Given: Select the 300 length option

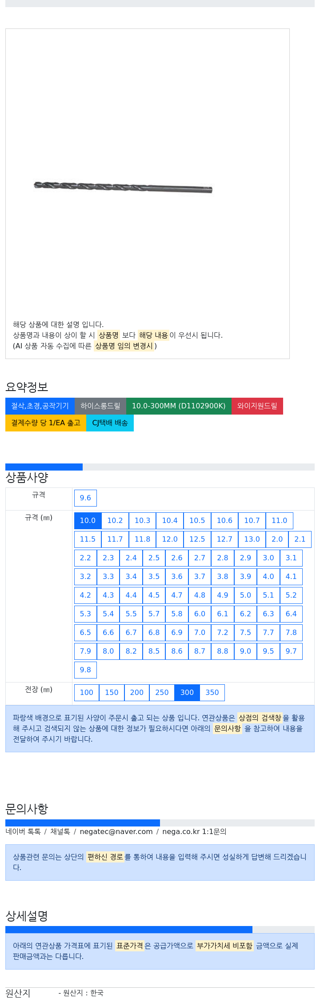Looking at the screenshot, I should (x=187, y=693).
